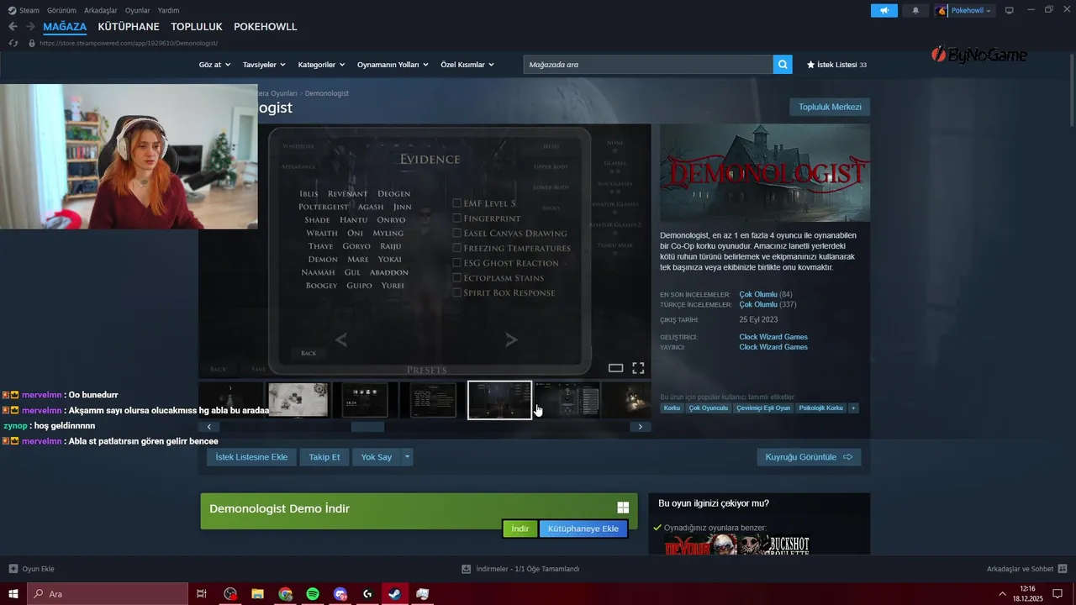Click the Windows platform icon on demo bar
The image size is (1076, 605).
click(623, 508)
